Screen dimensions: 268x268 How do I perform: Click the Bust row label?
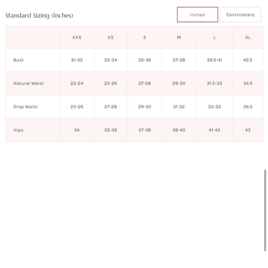(x=18, y=60)
